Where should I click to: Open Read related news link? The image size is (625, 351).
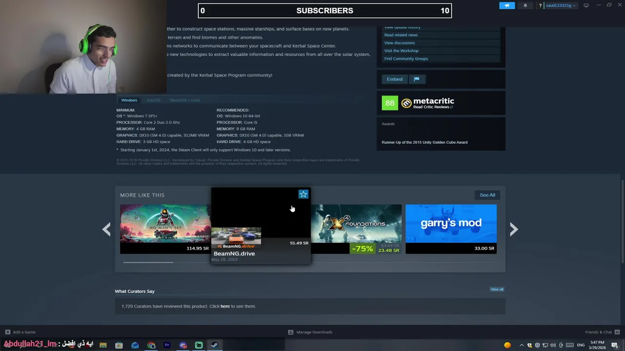(401, 35)
